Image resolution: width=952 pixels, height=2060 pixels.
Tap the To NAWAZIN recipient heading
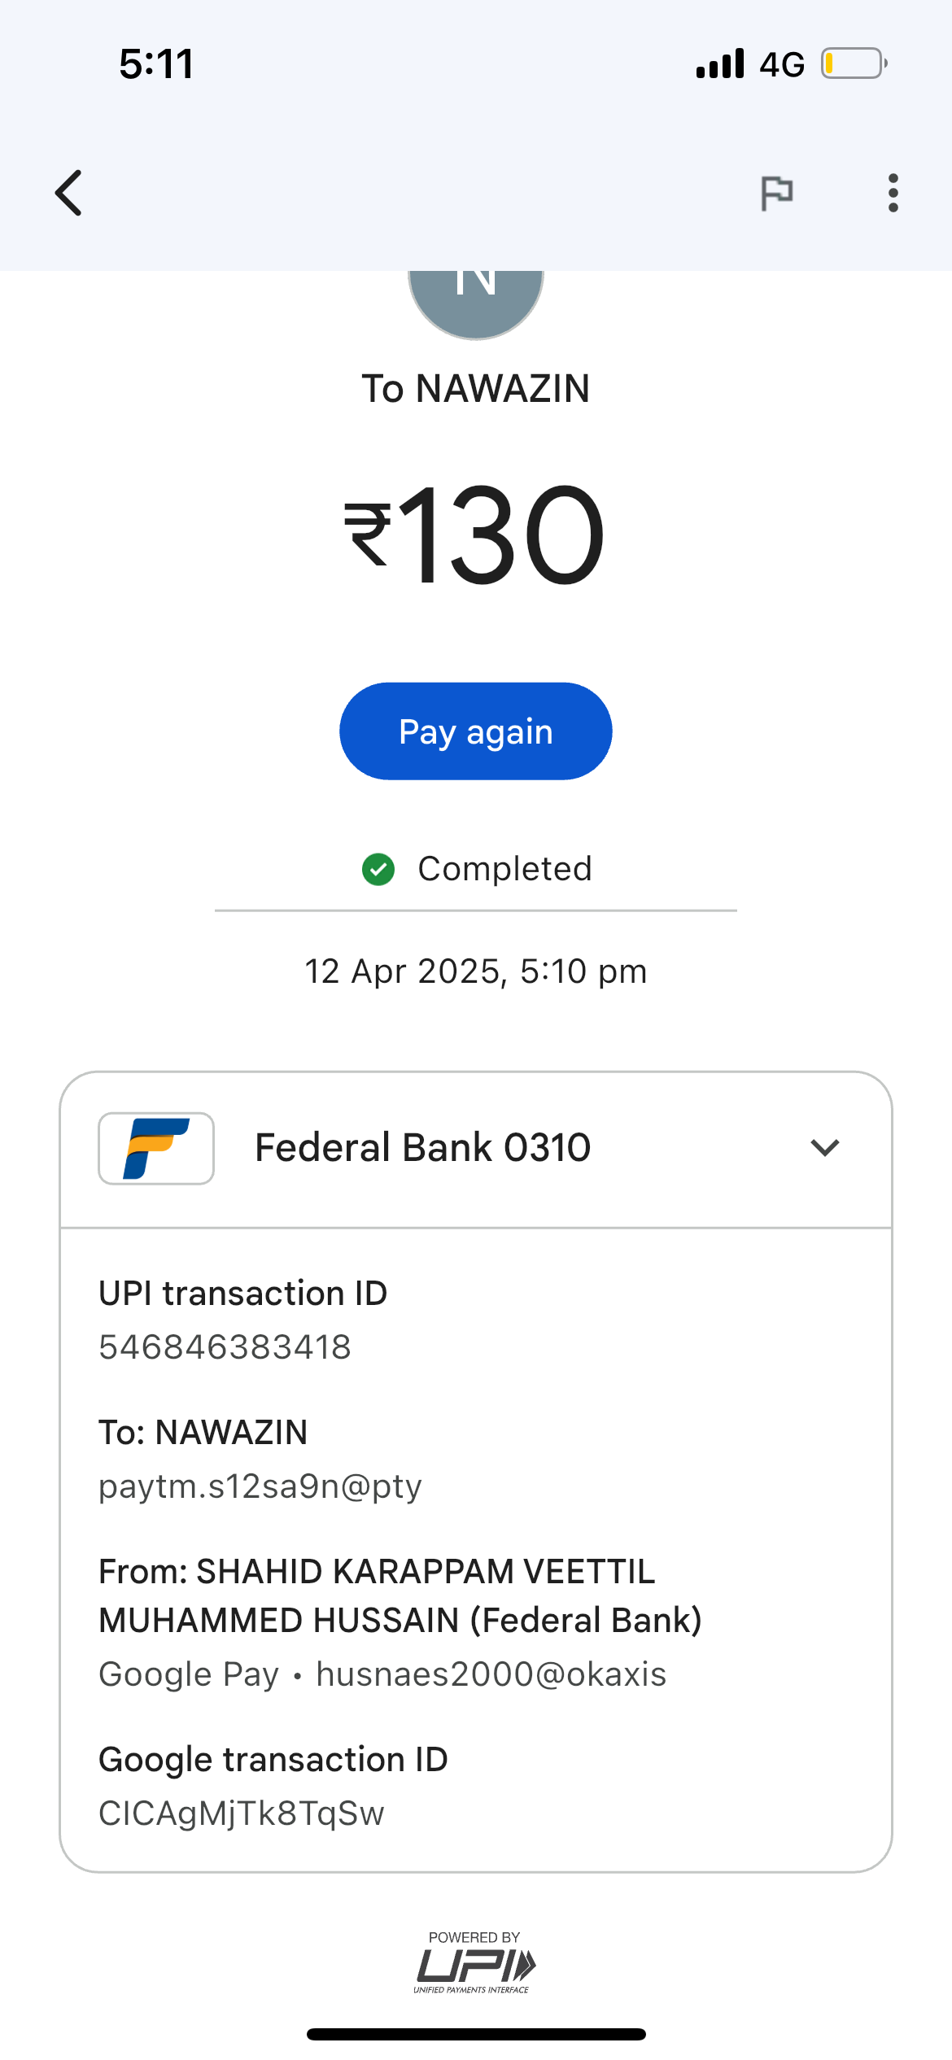(476, 389)
